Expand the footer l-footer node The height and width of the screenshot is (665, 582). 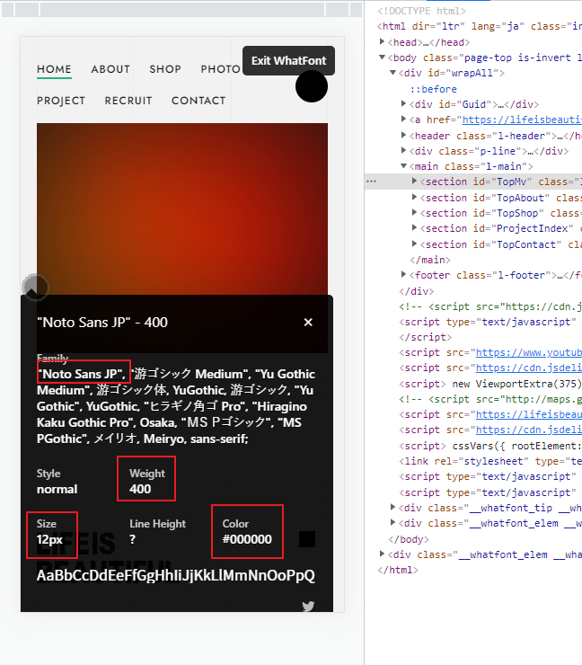(403, 274)
